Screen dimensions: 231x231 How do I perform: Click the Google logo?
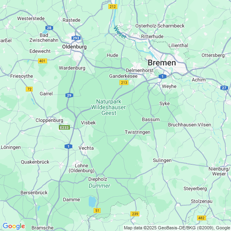[14, 226]
